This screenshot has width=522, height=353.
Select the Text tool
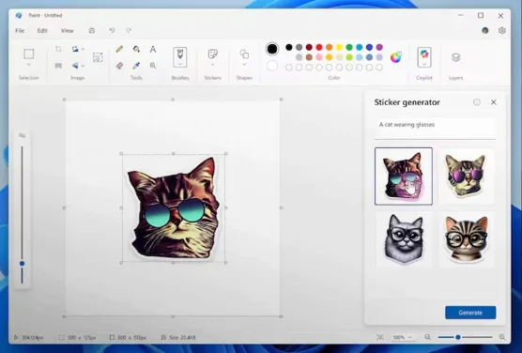[x=153, y=49]
